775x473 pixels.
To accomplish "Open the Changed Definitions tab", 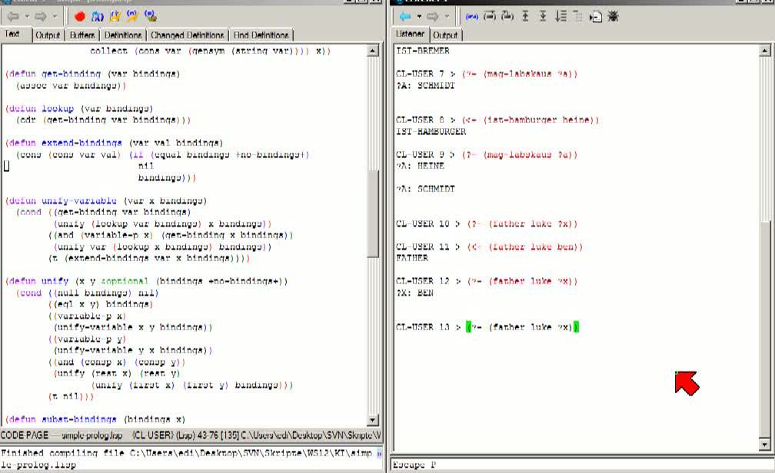I will (188, 35).
